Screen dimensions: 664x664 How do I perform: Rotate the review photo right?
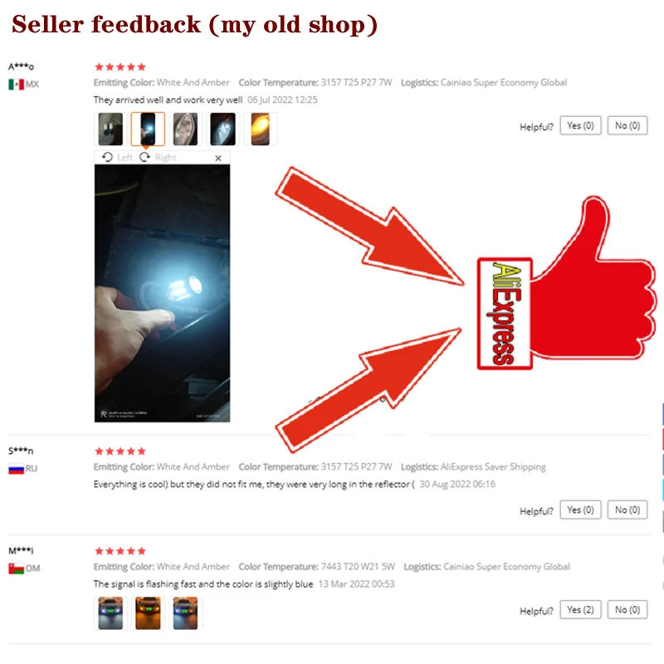[158, 158]
